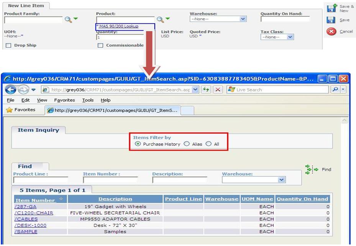
Task: Click the Live Search logo icon
Action: 231,90
